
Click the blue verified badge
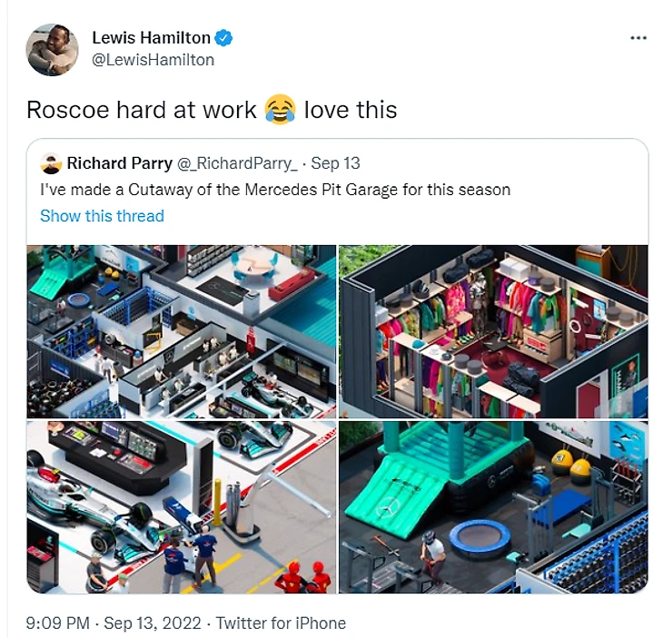(223, 38)
